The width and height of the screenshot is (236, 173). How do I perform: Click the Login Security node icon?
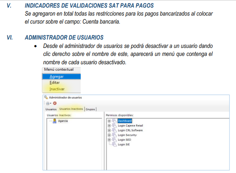[115, 135]
